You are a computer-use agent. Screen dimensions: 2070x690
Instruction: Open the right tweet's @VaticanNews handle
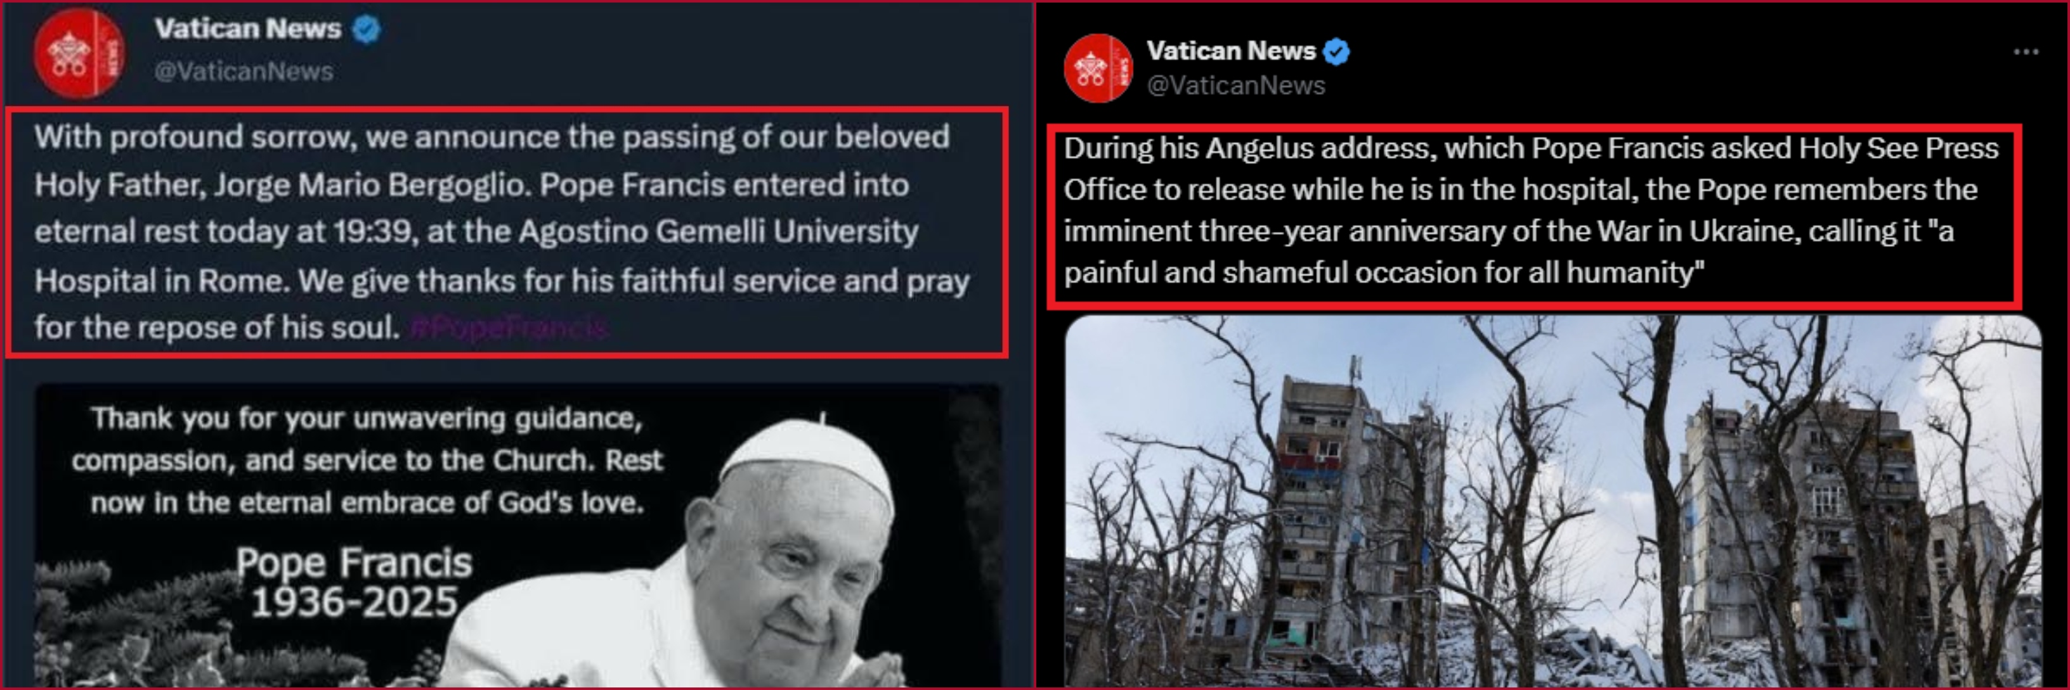[1236, 85]
